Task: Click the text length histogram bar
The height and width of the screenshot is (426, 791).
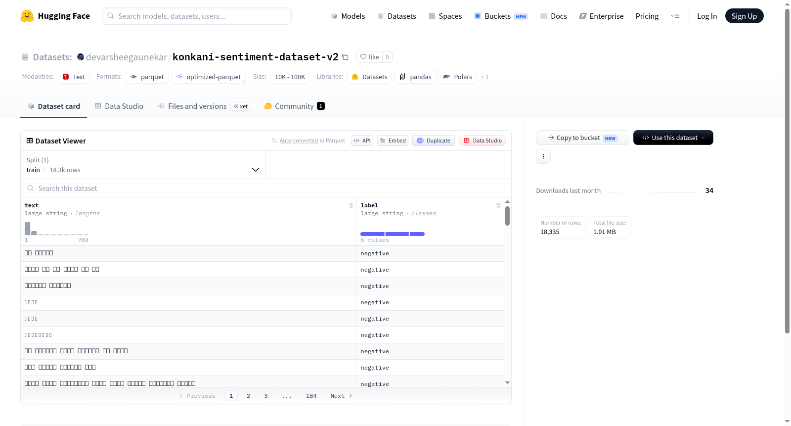Action: point(27,229)
